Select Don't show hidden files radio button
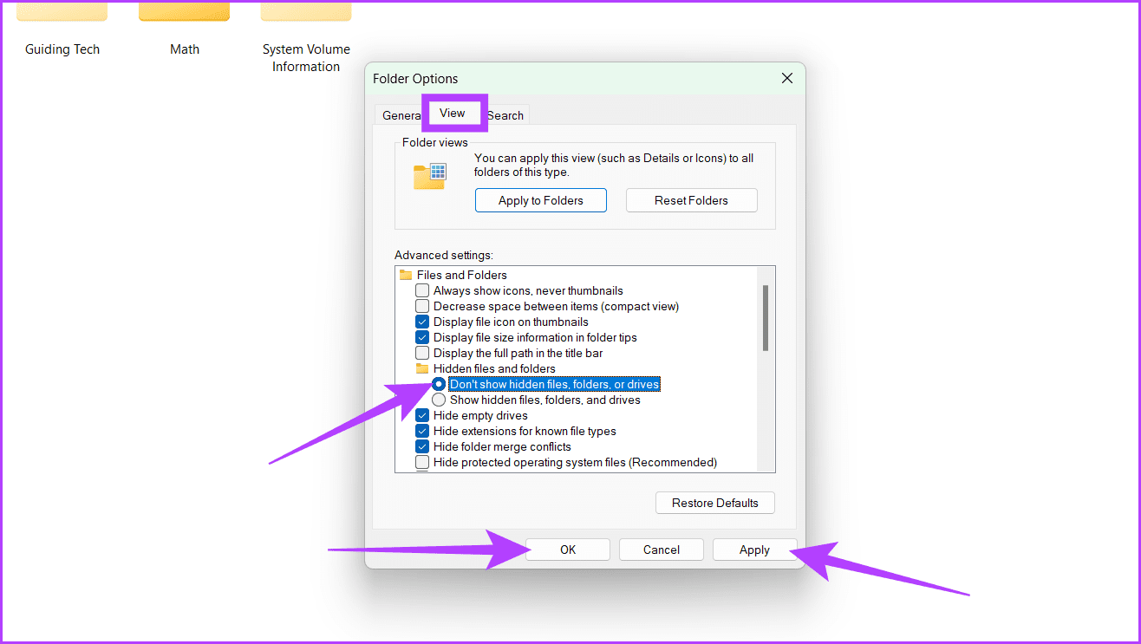Viewport: 1141px width, 644px height. 439,384
